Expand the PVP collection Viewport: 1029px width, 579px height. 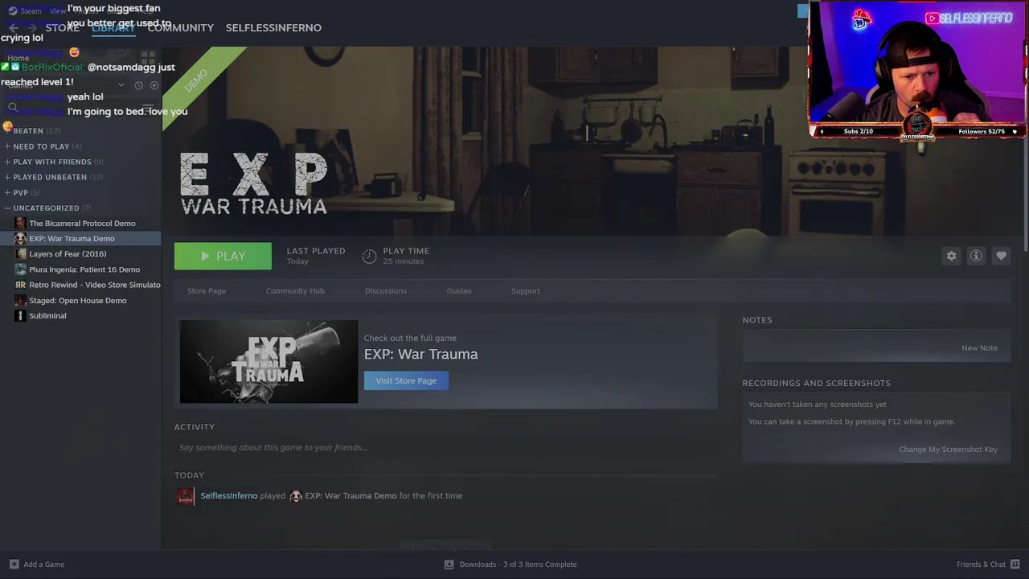(7, 193)
